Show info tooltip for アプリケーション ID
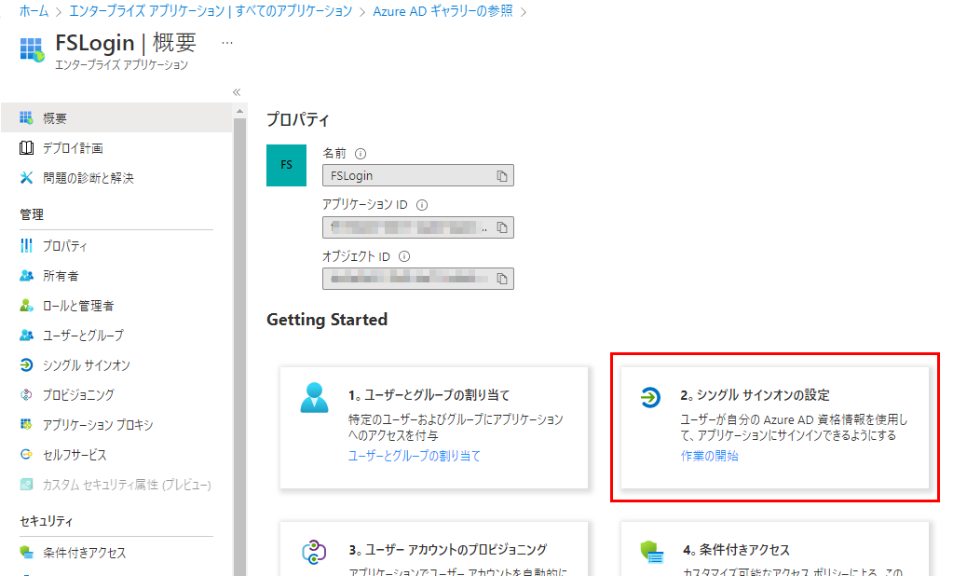This screenshot has width=953, height=576. [422, 205]
